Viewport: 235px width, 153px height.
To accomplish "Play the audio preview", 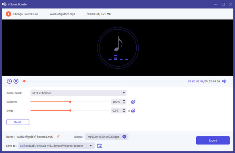I will 9,81.
